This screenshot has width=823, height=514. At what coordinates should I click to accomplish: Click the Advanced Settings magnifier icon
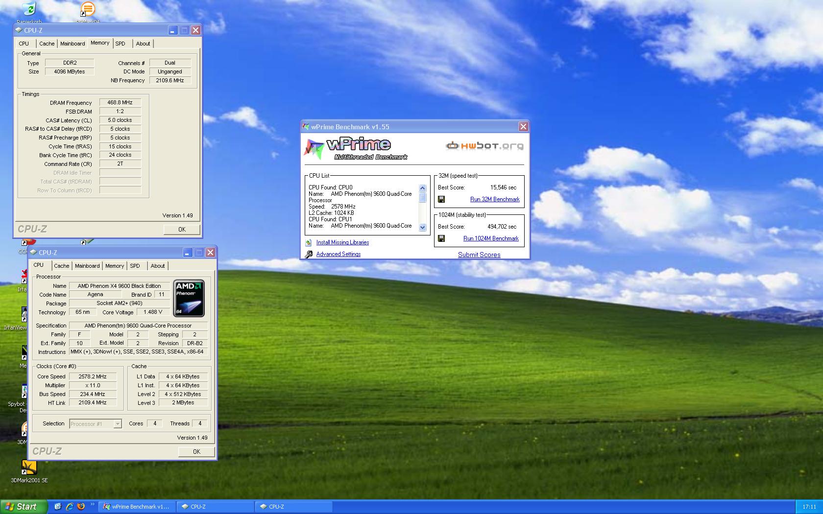309,254
